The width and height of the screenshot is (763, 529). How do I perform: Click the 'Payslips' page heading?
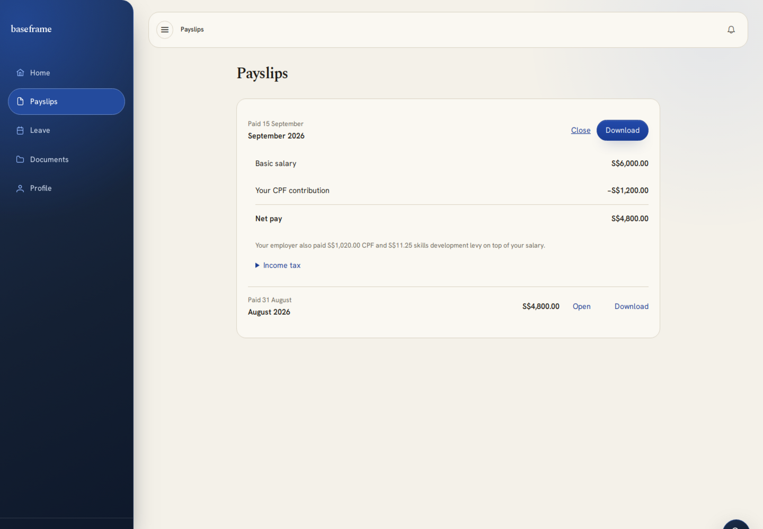click(x=262, y=73)
